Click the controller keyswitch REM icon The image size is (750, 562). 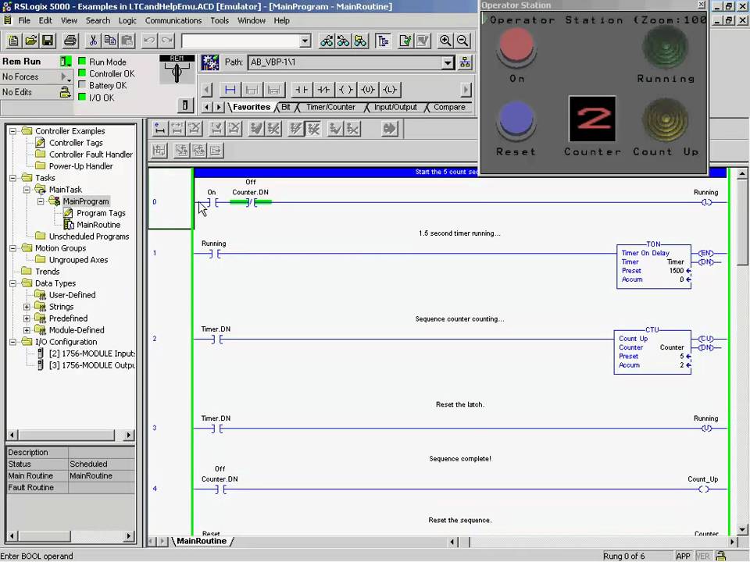tap(177, 69)
